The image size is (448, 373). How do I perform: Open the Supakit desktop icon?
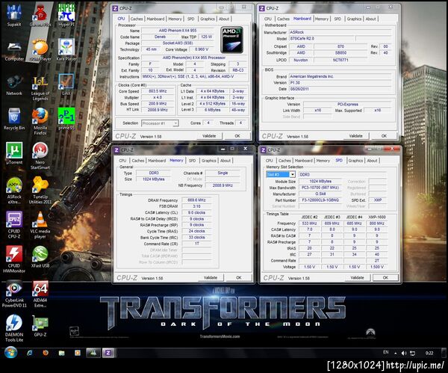pyautogui.click(x=14, y=16)
